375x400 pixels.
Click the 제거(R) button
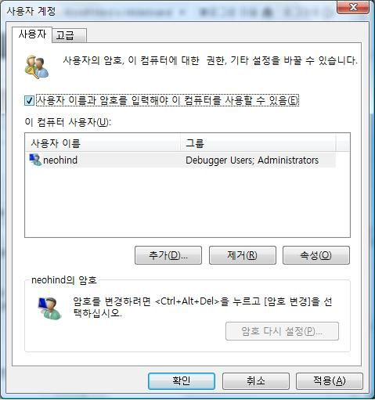(x=243, y=255)
